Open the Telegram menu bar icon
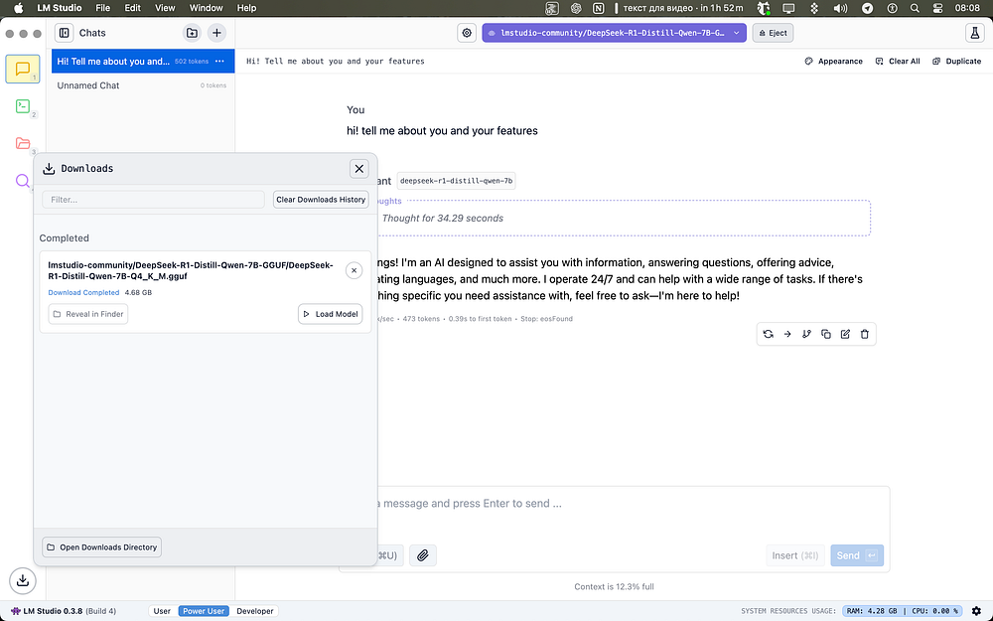The height and width of the screenshot is (621, 993). click(x=868, y=8)
